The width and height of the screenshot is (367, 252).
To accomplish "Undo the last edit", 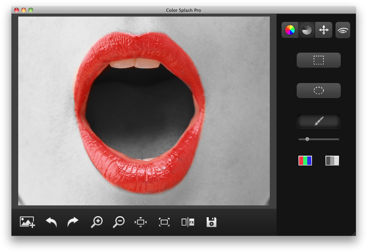I will click(51, 222).
